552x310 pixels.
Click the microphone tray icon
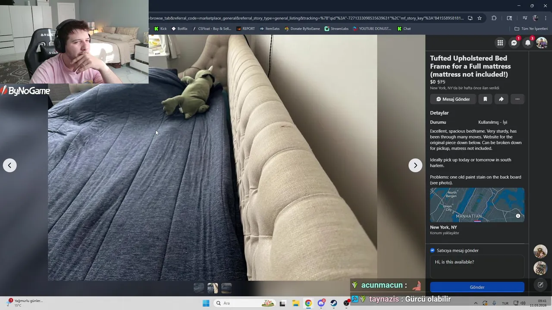click(494, 303)
